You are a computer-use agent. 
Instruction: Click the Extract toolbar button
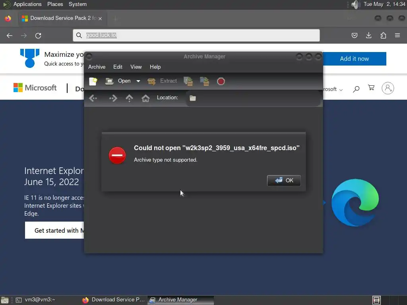(x=162, y=81)
